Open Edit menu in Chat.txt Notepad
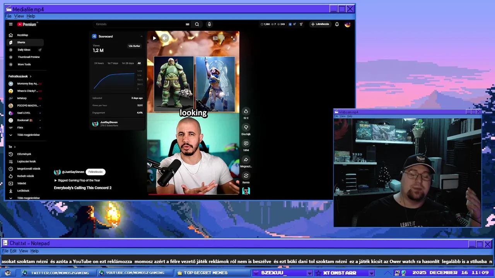 point(13,251)
